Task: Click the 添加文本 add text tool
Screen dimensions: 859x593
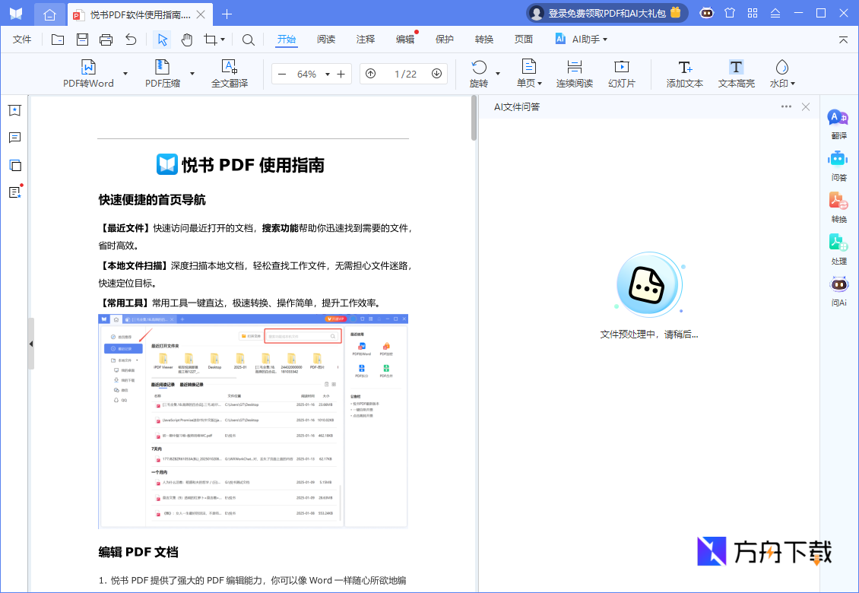Action: pyautogui.click(x=683, y=74)
